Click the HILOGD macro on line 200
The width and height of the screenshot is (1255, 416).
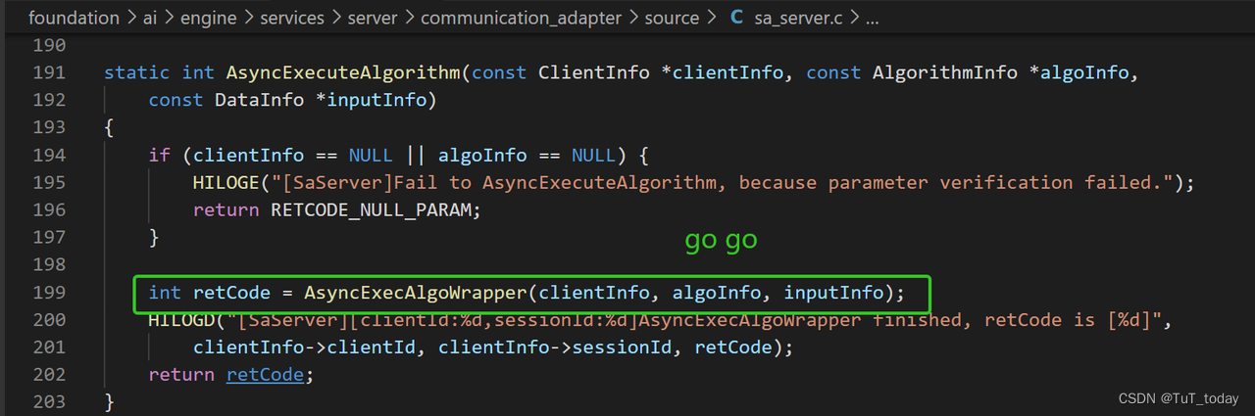[x=181, y=319]
